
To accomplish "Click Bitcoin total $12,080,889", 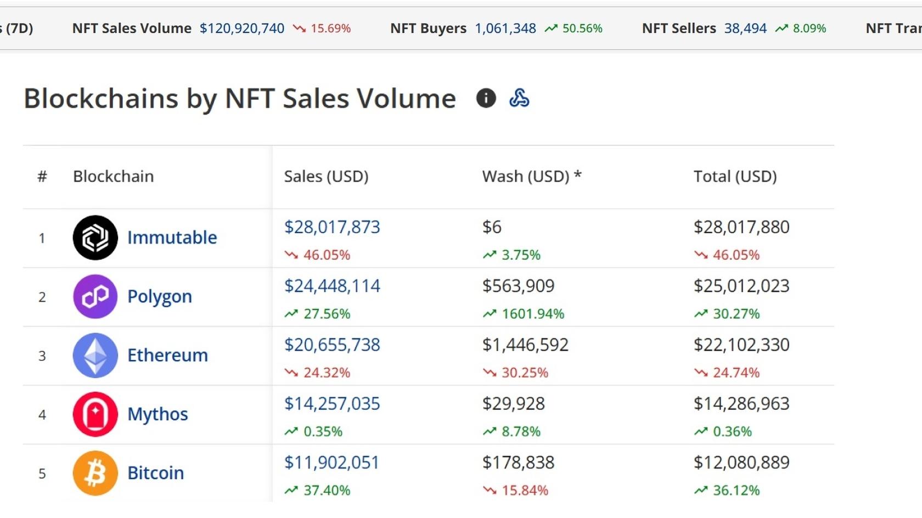I will click(741, 463).
